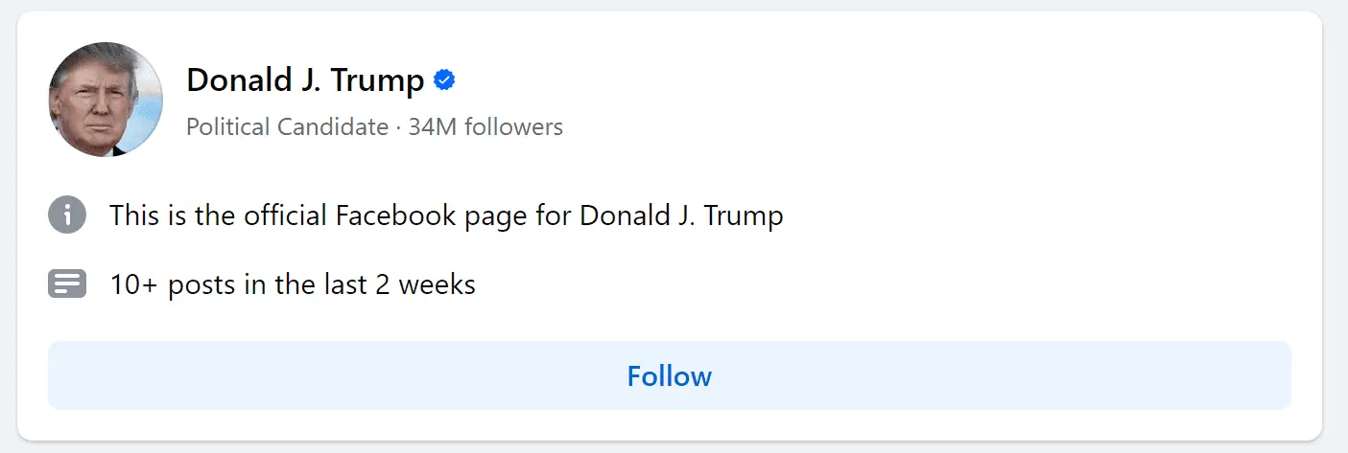Open the Donald J. Trump page name heading
This screenshot has height=453, width=1348.
305,80
